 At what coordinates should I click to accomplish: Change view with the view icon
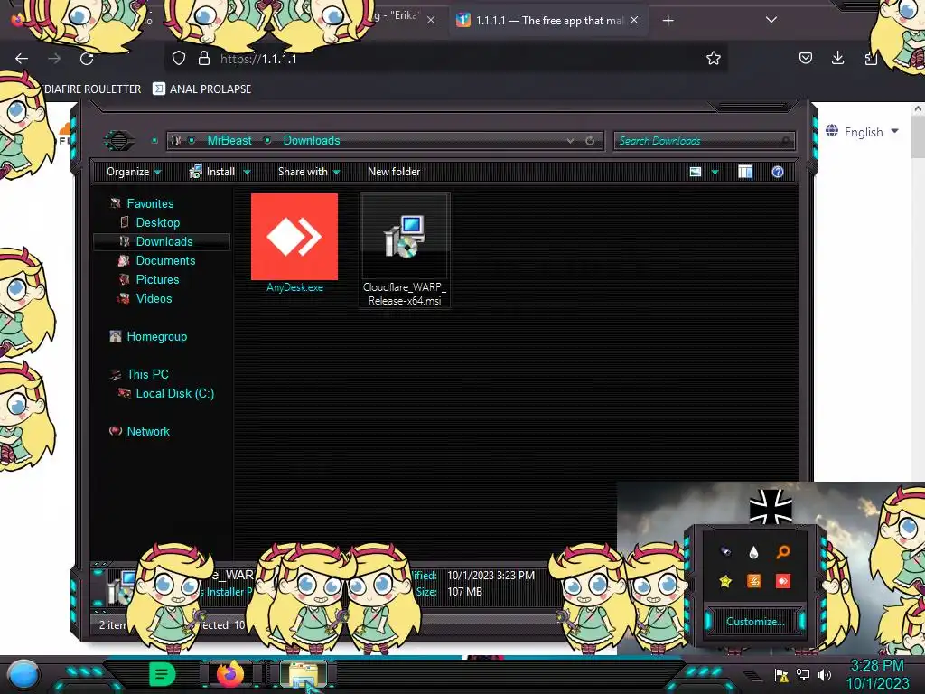coord(696,172)
